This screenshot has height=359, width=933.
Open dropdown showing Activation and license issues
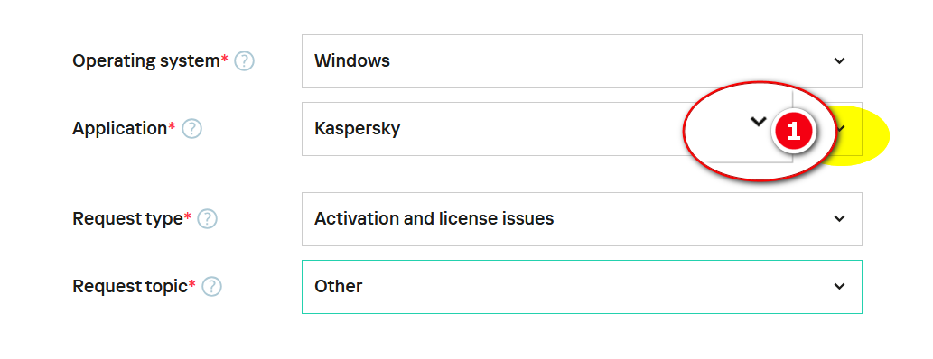pyautogui.click(x=582, y=218)
